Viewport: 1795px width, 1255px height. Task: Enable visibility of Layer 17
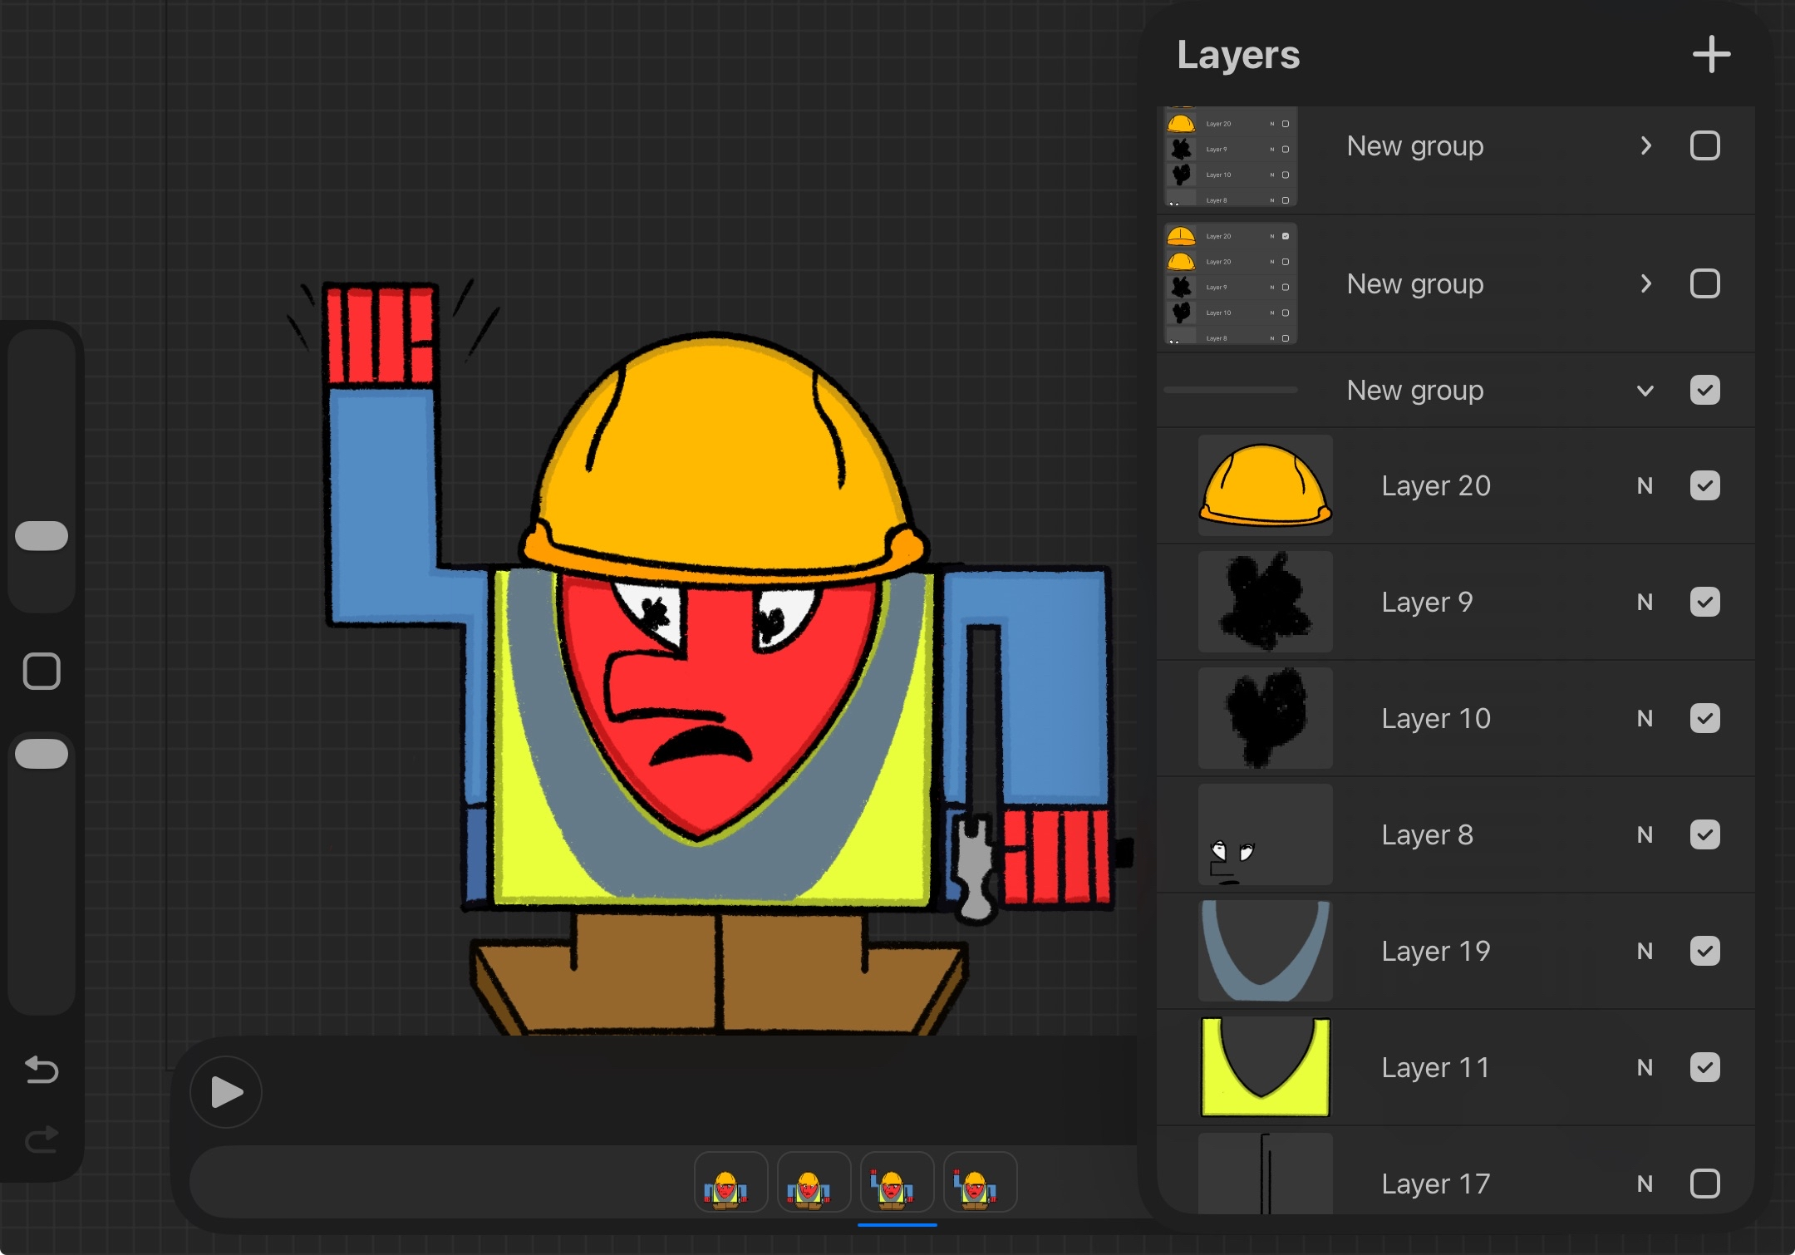click(x=1704, y=1184)
